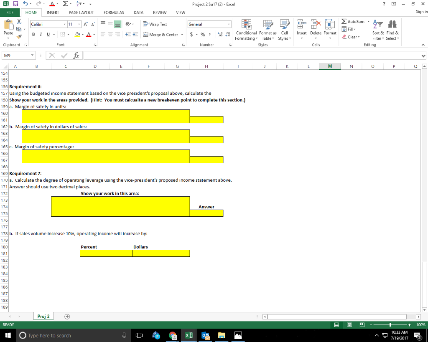Toggle Middle Align vertical alignment
Image resolution: width=428 pixels, height=342 pixels.
(110, 24)
